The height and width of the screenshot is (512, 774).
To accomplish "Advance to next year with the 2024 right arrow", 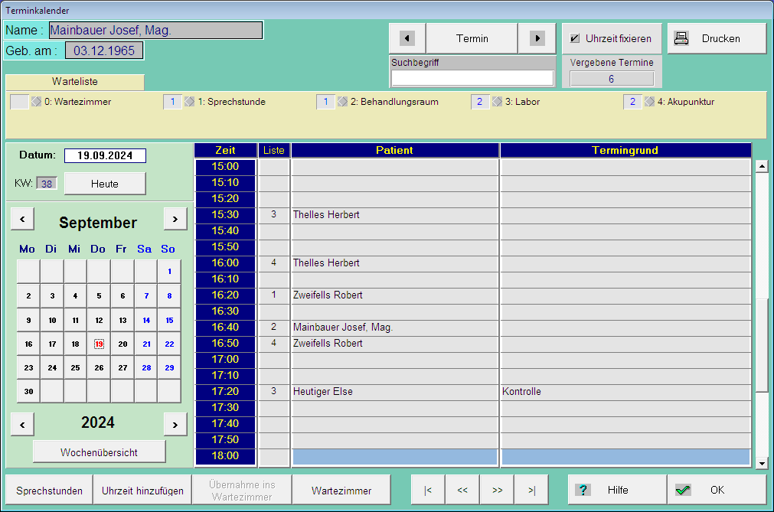I will (x=175, y=424).
